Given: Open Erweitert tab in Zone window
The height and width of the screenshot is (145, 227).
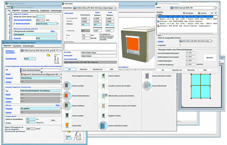Looking at the screenshot, I should tap(25, 11).
